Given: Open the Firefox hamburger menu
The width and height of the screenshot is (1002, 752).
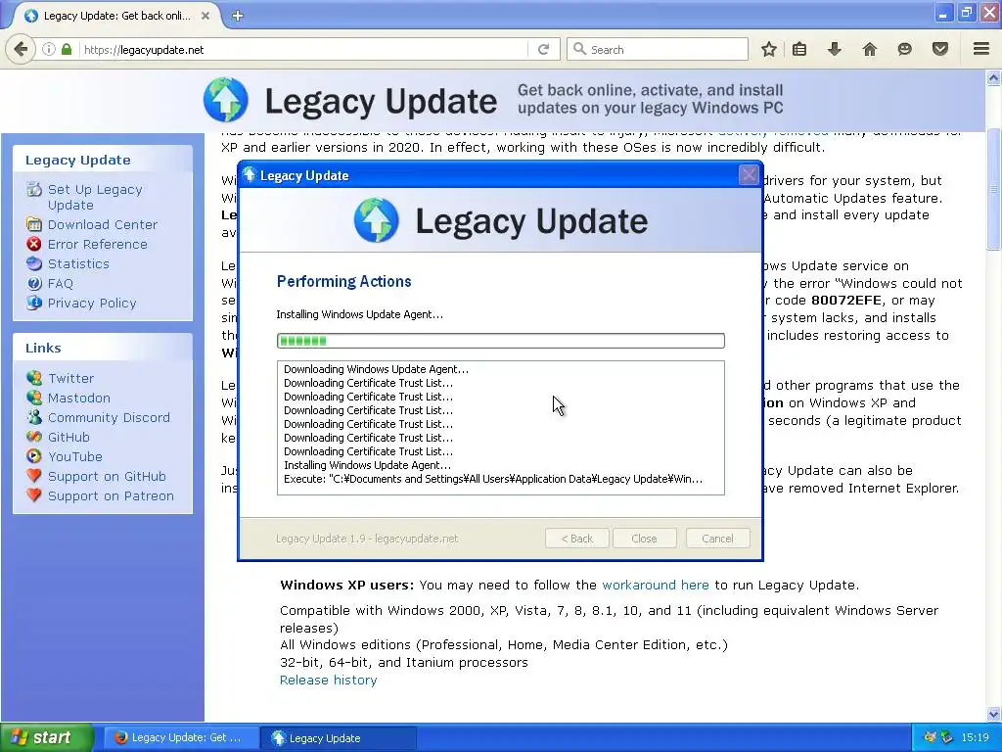Looking at the screenshot, I should coord(981,49).
